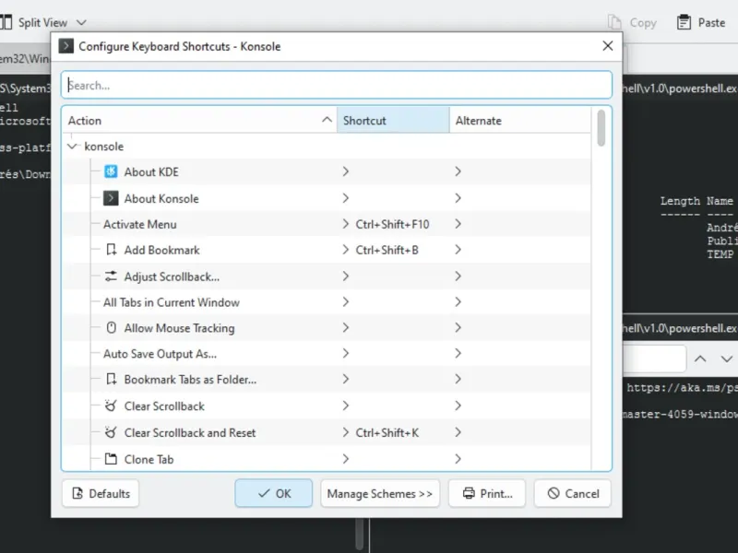Click the Ctrl+Shift+B shortcut value
738x553 pixels.
(x=387, y=250)
